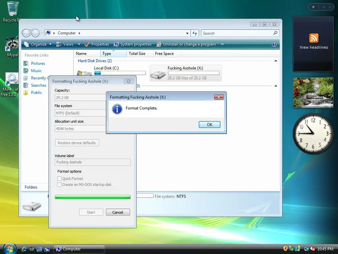
Task: Click the blue information icon in the dialog
Action: [x=117, y=109]
